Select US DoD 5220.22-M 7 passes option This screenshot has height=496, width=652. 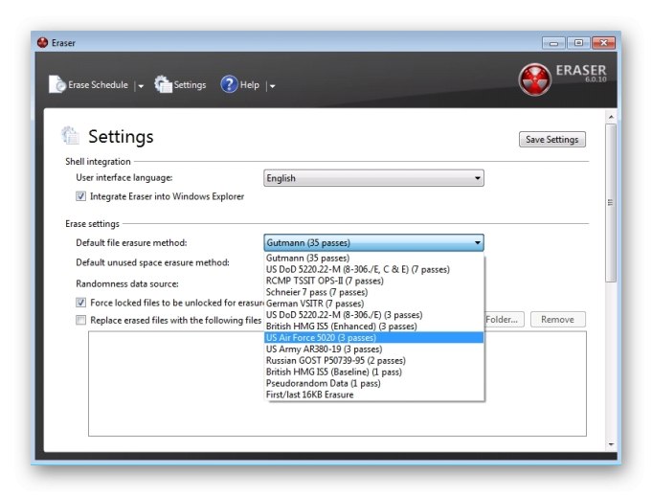coord(373,269)
